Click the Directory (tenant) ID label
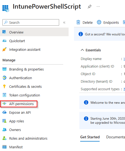Screen dimensions: 125x151 click(x=96, y=82)
